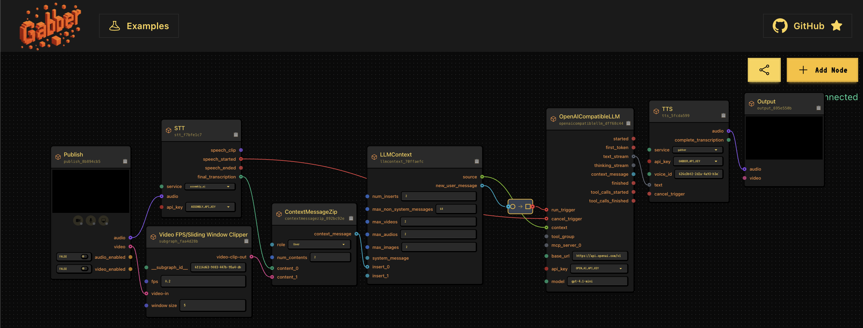Click the clipboard icon on the STT node
863x328 pixels.
tap(236, 135)
